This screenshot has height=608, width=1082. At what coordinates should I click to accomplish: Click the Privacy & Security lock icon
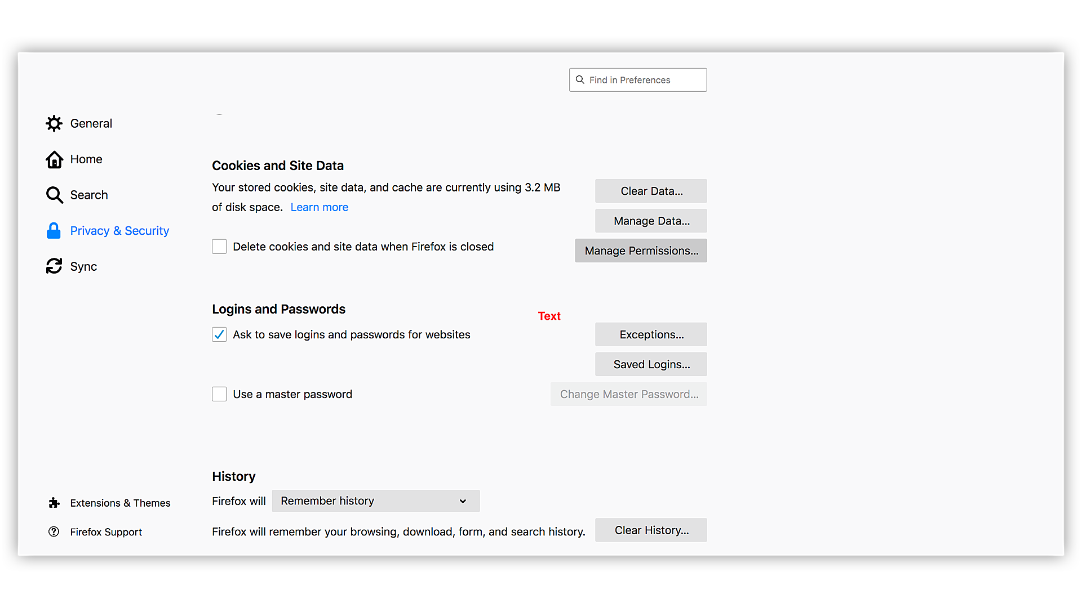pyautogui.click(x=54, y=231)
